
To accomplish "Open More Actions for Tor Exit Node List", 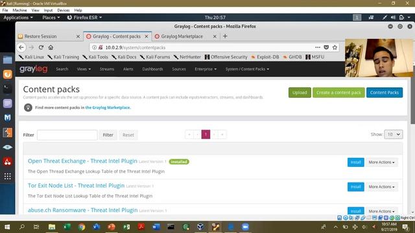I will (381, 187).
